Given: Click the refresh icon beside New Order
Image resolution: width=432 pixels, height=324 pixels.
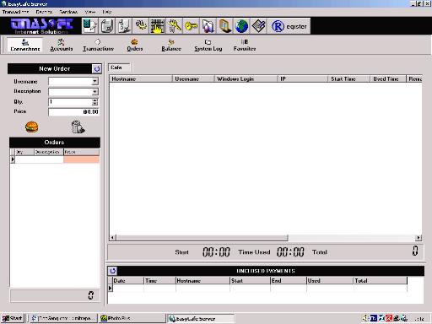Looking at the screenshot, I should 96,69.
